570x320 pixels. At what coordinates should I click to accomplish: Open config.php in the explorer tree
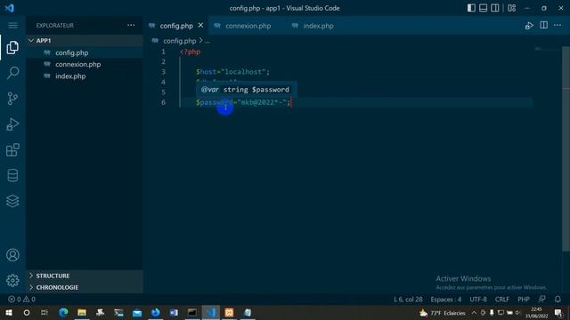tap(85, 52)
